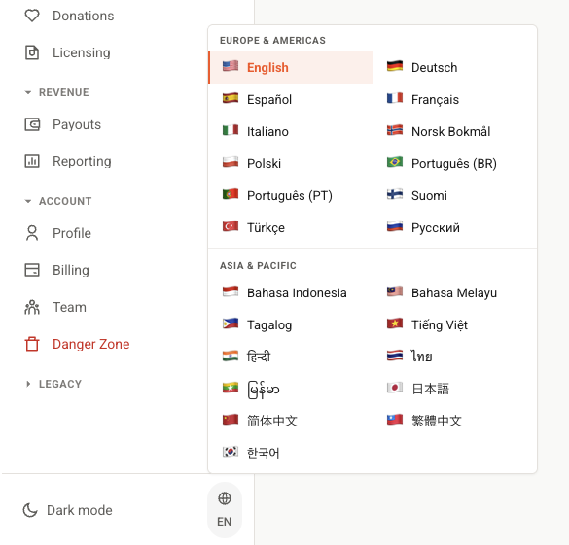Click the Finnish flag icon
Image resolution: width=569 pixels, height=545 pixels.
point(395,194)
